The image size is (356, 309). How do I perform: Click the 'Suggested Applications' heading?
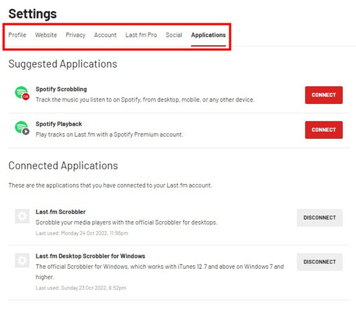click(63, 64)
